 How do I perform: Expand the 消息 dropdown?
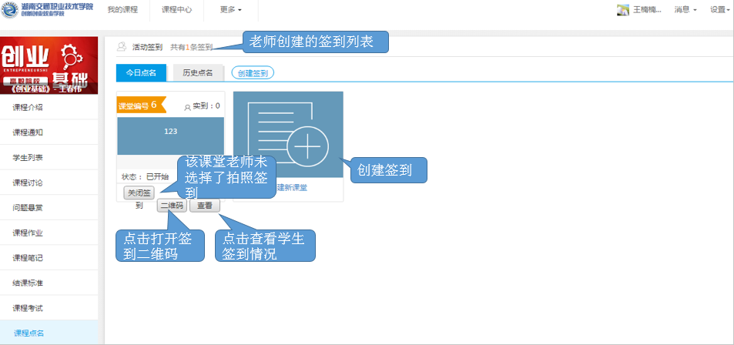click(x=685, y=10)
